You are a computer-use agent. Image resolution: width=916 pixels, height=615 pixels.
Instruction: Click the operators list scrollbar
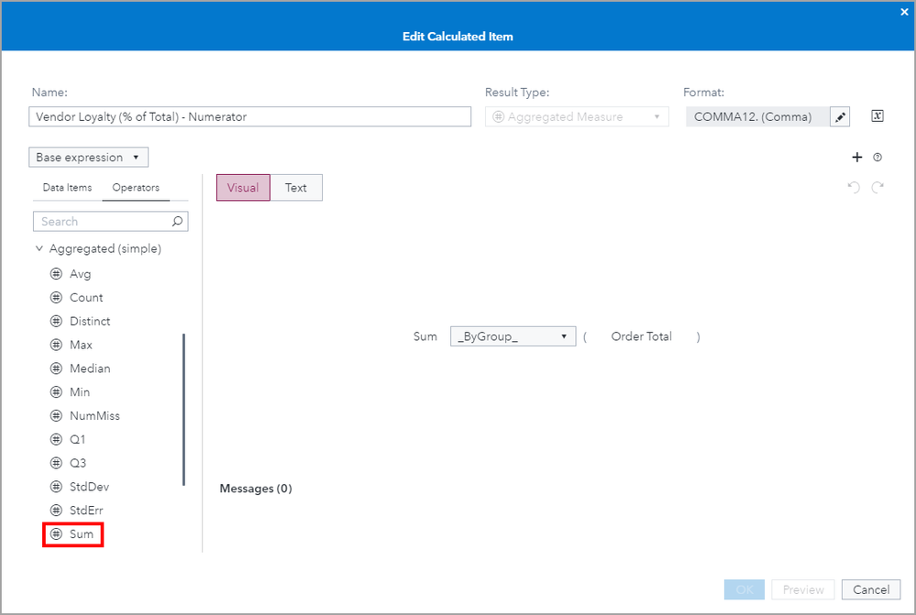pyautogui.click(x=184, y=408)
